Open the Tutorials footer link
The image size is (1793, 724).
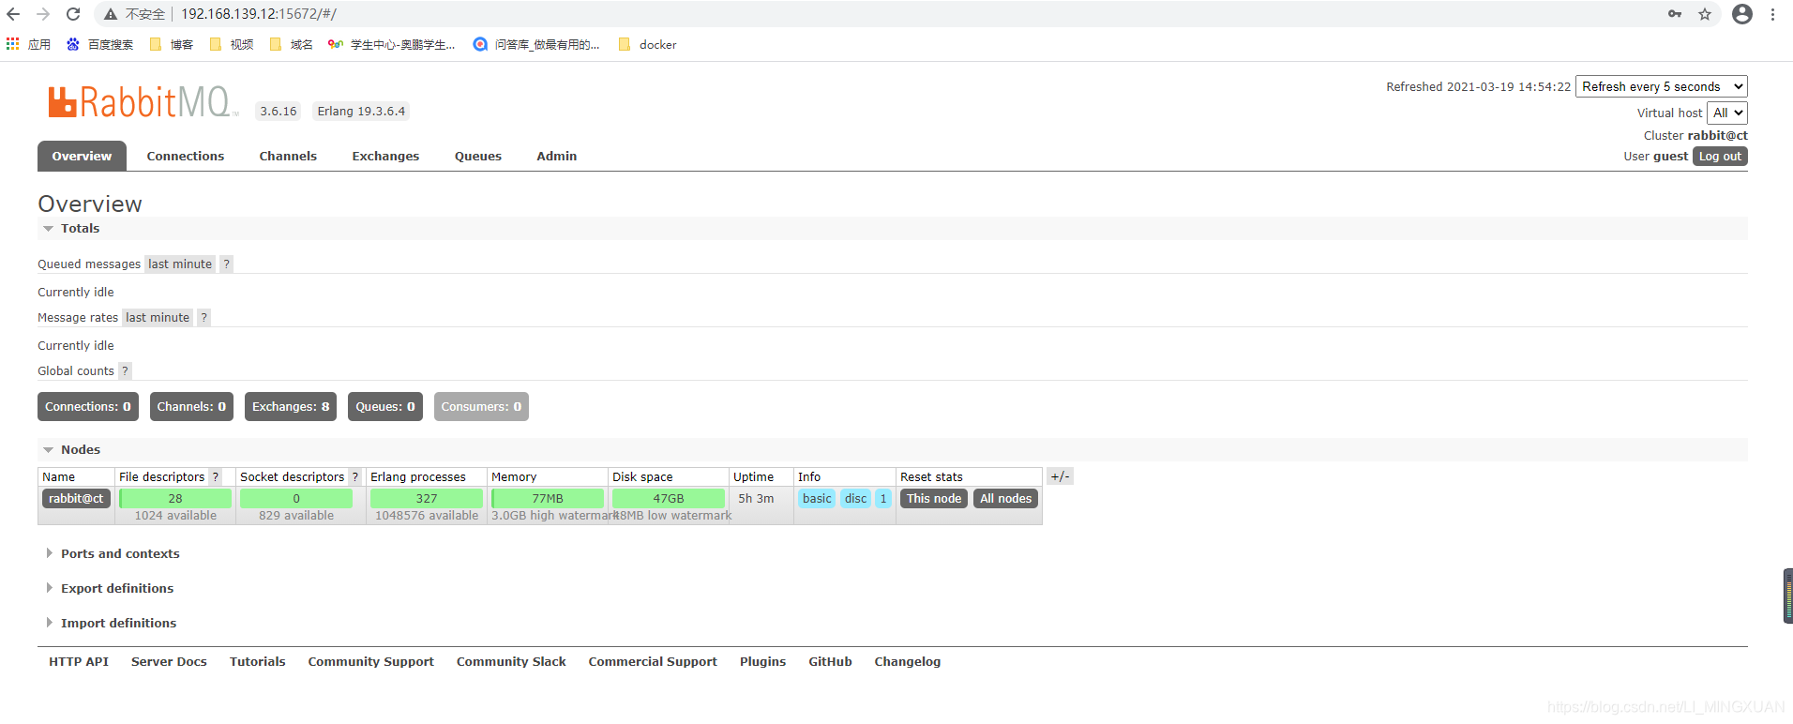point(257,661)
